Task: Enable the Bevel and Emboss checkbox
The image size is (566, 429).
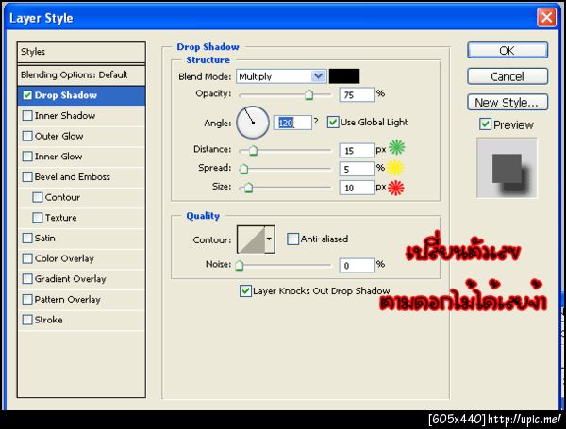Action: click(x=27, y=177)
